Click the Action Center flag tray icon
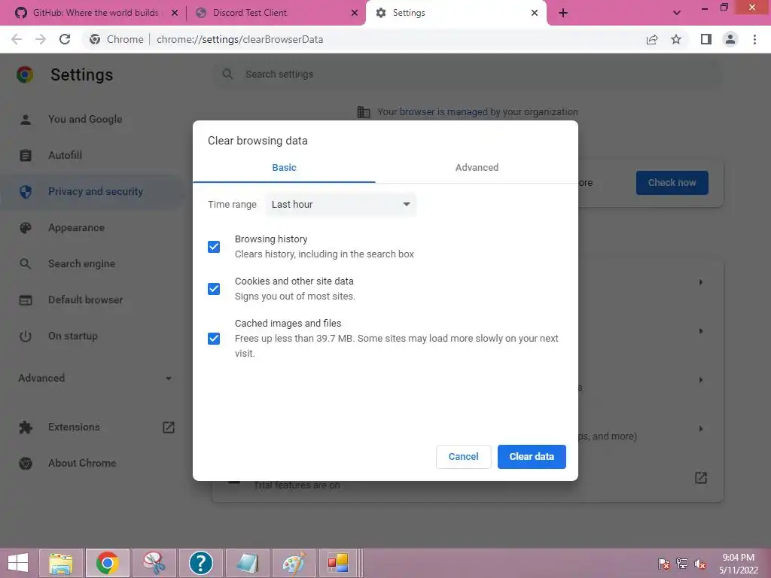 coord(664,564)
